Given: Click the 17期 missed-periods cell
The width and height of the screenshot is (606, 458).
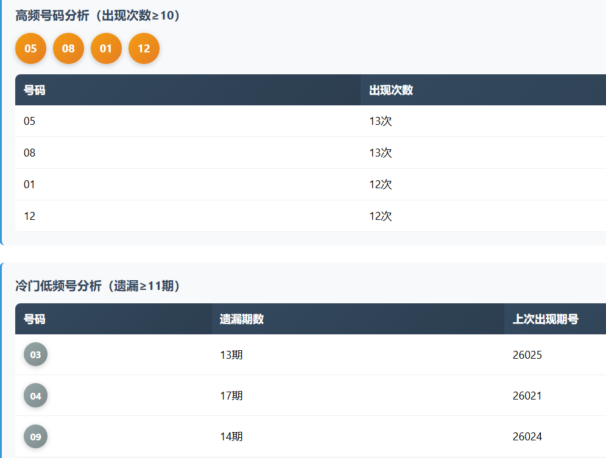Looking at the screenshot, I should 231,396.
